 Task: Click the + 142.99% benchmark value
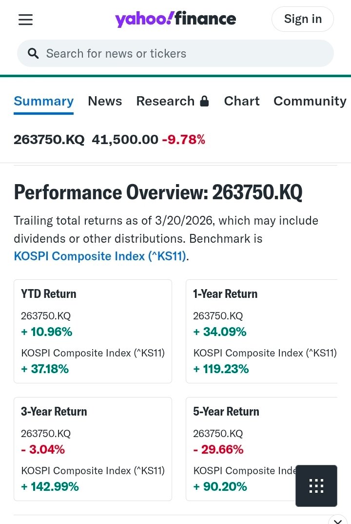click(50, 486)
